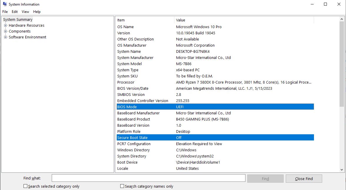The width and height of the screenshot is (346, 190).
Task: Click the value 10.0.19045 Build 19045
Action: (x=195, y=33)
